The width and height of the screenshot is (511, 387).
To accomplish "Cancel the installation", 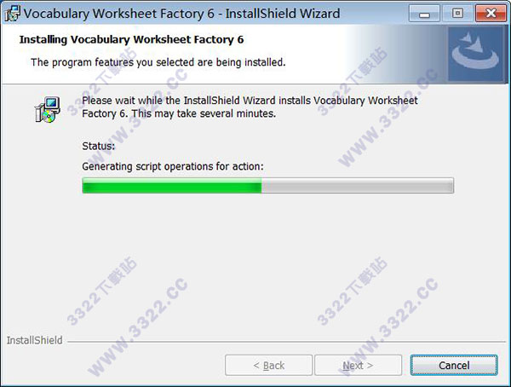I will pos(454,365).
